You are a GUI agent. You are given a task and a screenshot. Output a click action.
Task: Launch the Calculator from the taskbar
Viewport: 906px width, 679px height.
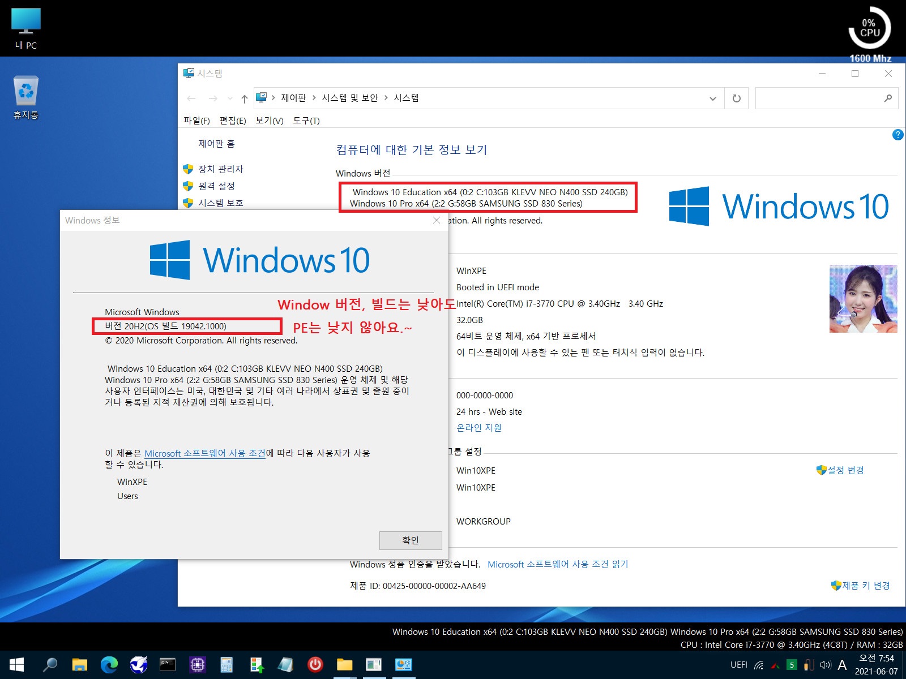click(x=226, y=664)
